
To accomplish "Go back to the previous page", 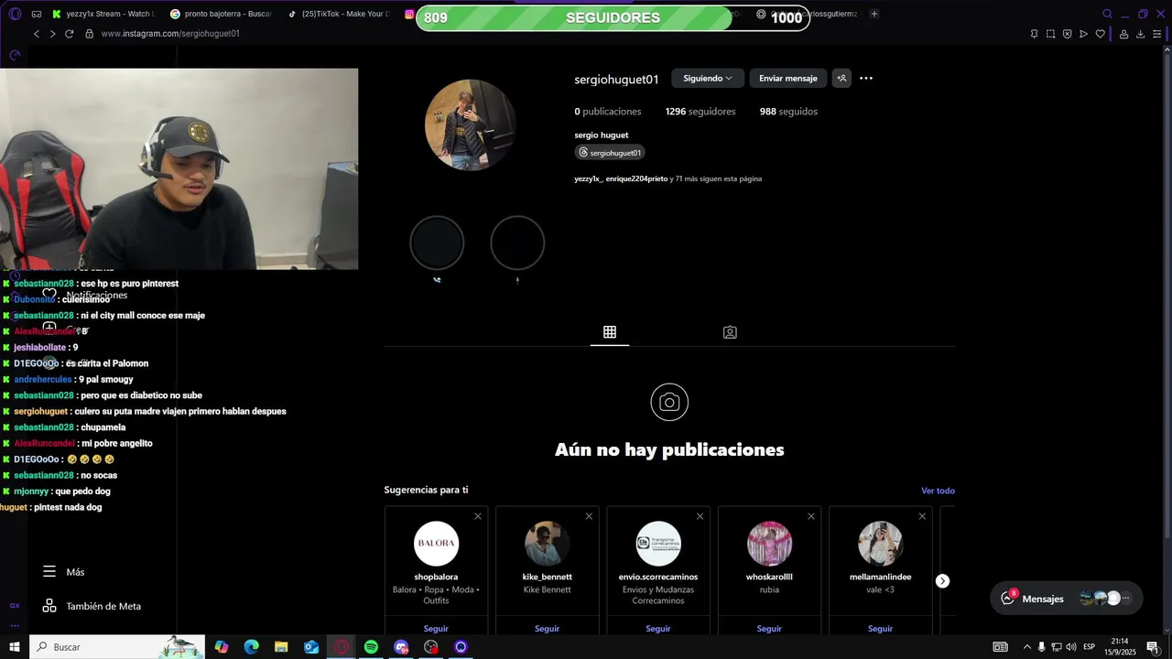I will [37, 34].
